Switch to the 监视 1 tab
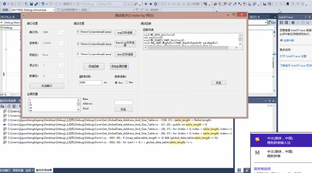This screenshot has height=173, width=312. point(29,170)
